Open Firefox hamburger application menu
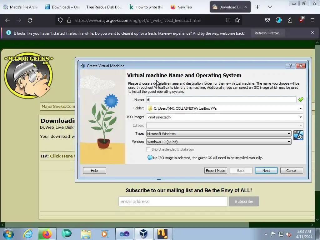This screenshot has height=240, width=320. click(x=312, y=20)
